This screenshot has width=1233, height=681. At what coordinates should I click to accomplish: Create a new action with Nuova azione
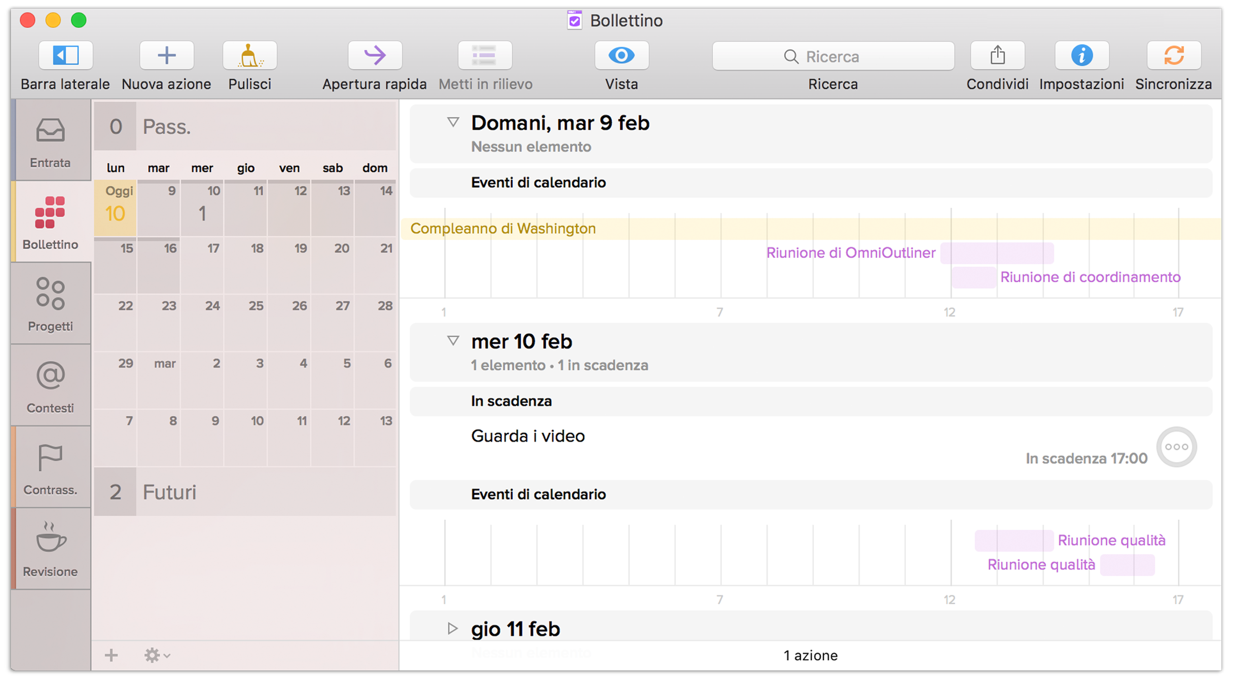(166, 55)
